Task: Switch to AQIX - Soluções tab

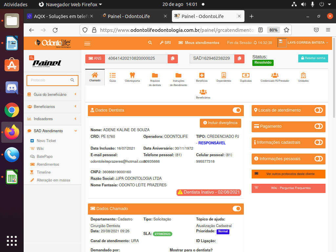Action: tap(60, 16)
